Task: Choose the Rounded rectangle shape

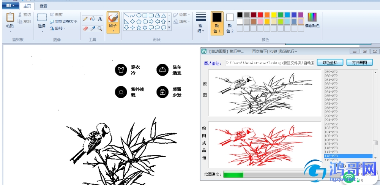Action: [151, 16]
